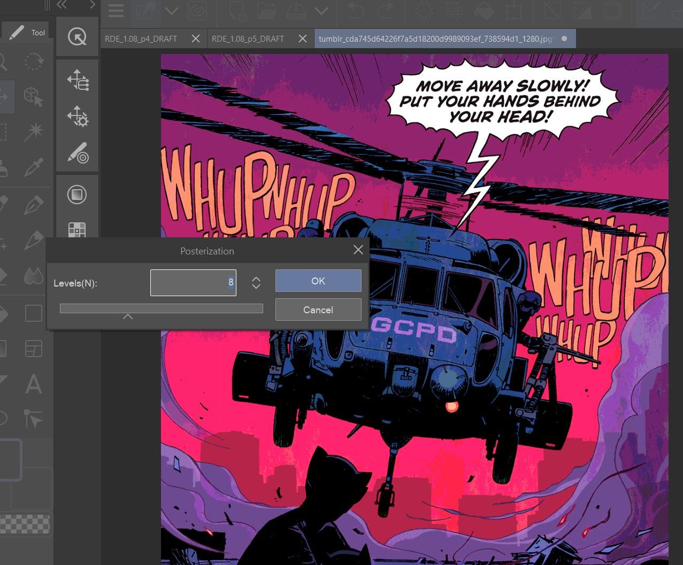Screen dimensions: 683x565
Task: Open the Color Wheel palette icon
Action: [x=77, y=195]
